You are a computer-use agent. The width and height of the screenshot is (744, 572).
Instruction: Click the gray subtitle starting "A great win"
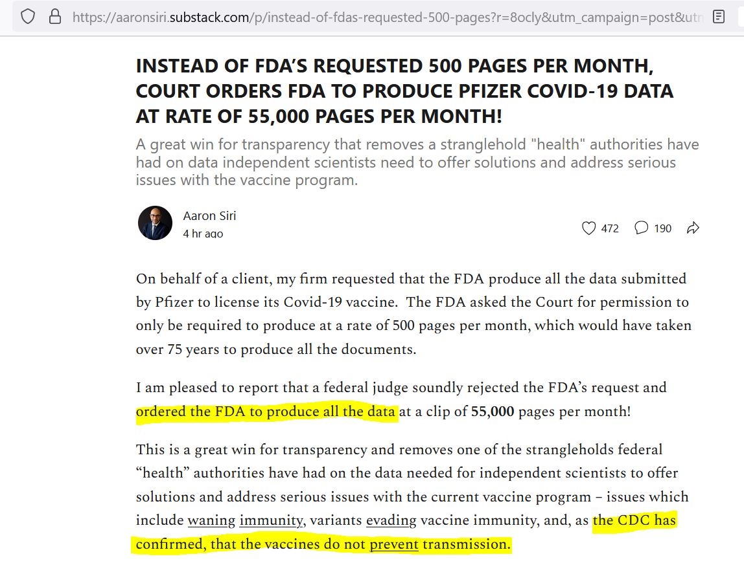coord(417,162)
